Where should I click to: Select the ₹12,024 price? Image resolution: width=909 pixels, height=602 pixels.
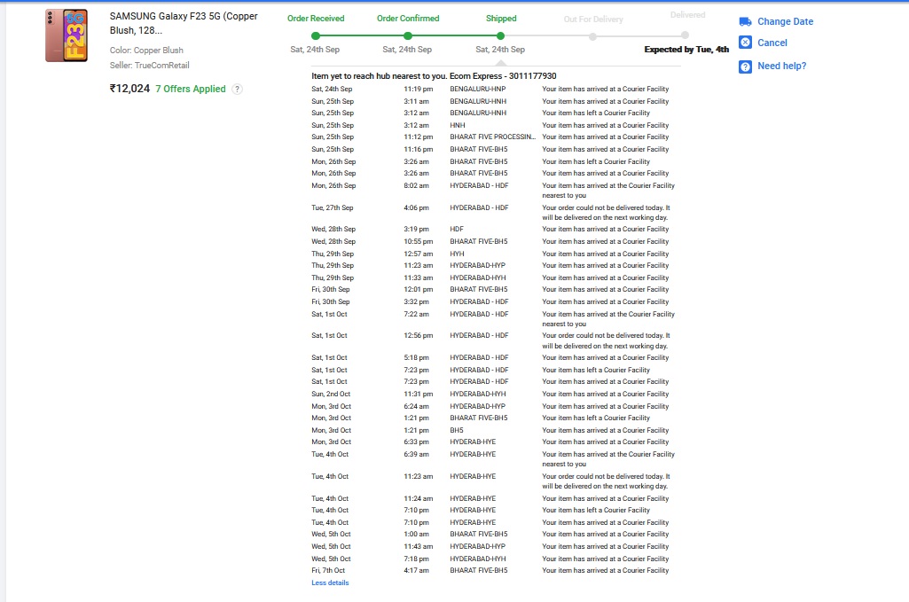tap(129, 89)
